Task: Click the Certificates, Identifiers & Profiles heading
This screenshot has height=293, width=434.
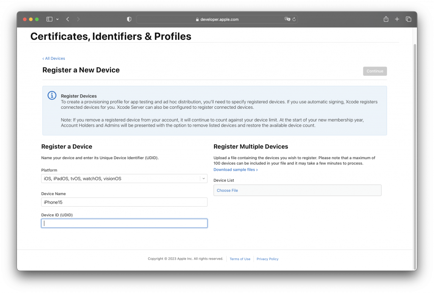Action: point(111,36)
